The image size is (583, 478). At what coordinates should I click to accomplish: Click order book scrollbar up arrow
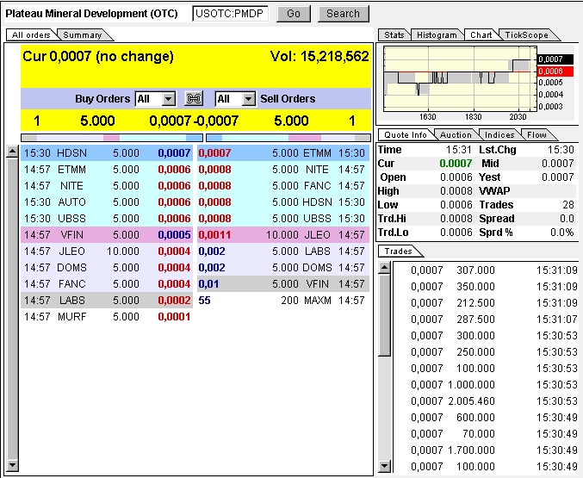[x=11, y=152]
